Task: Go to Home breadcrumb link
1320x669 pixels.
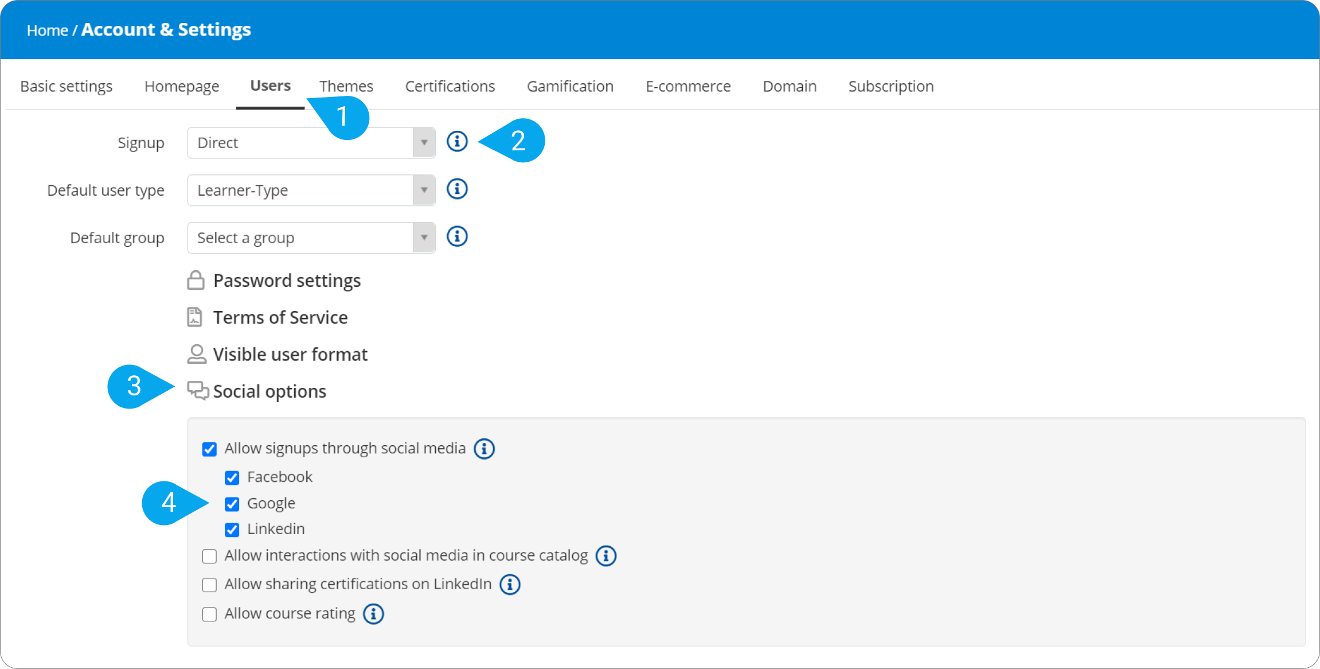Action: [x=47, y=30]
